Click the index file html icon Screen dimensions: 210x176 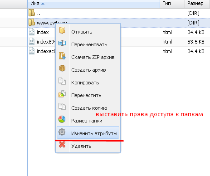point(32,32)
